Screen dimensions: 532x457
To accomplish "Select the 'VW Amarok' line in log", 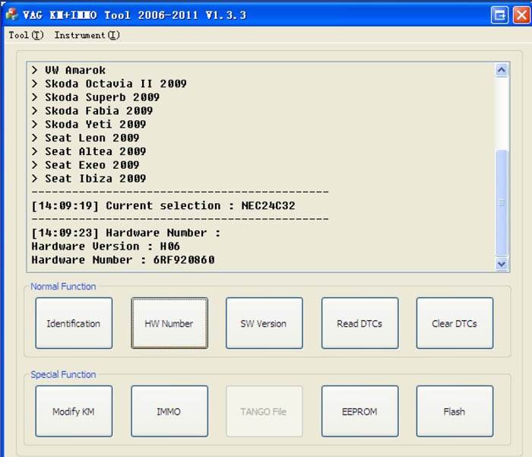I will click(68, 70).
